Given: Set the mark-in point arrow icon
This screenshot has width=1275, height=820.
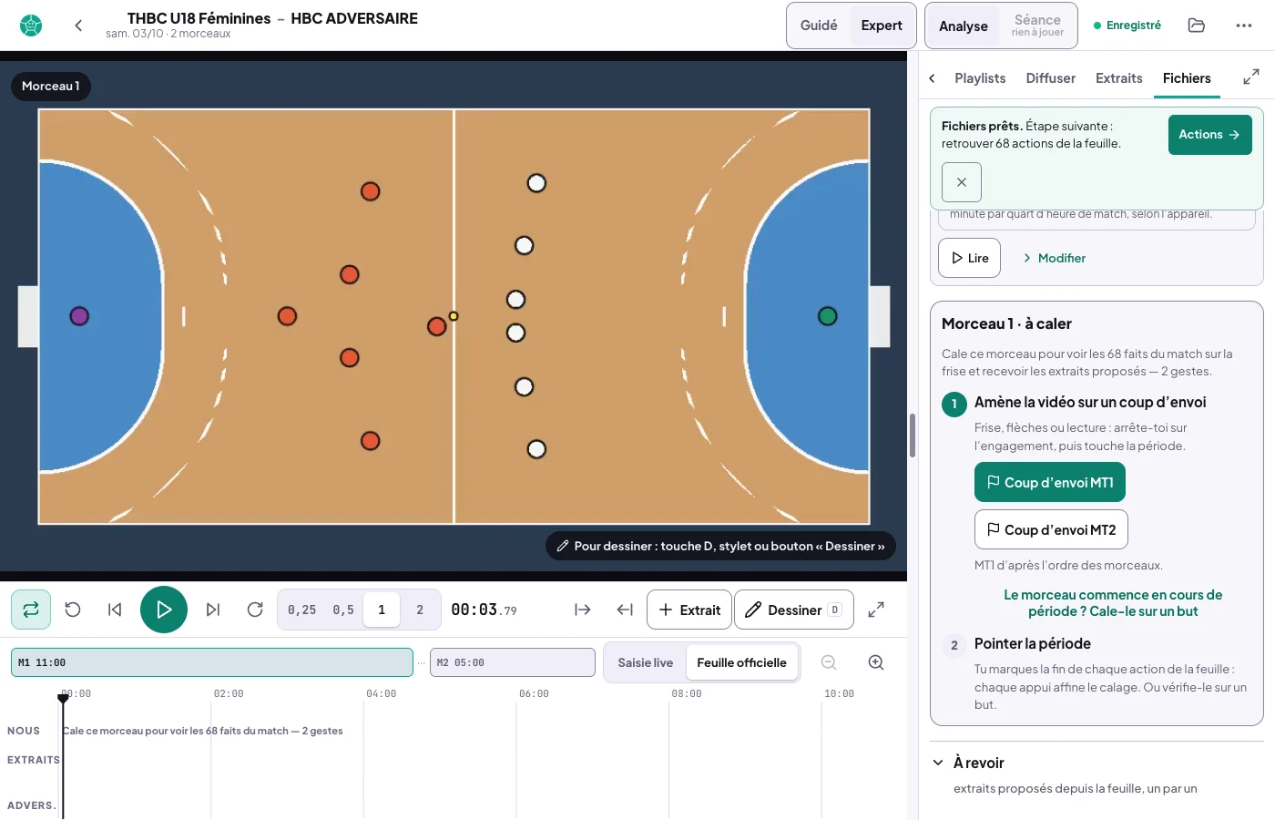Looking at the screenshot, I should coord(583,610).
